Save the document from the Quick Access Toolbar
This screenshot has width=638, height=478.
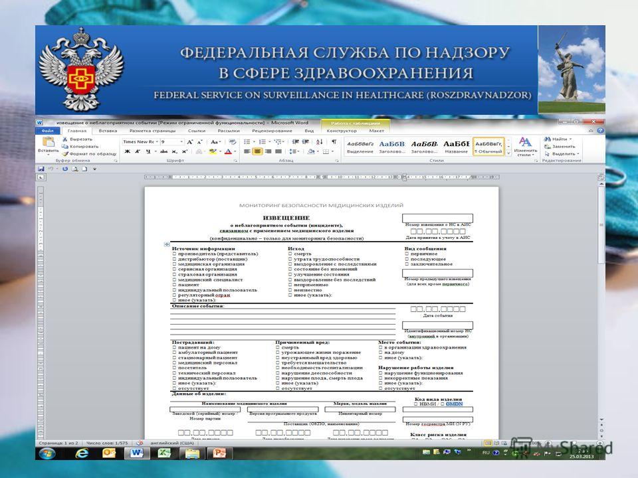(x=41, y=169)
